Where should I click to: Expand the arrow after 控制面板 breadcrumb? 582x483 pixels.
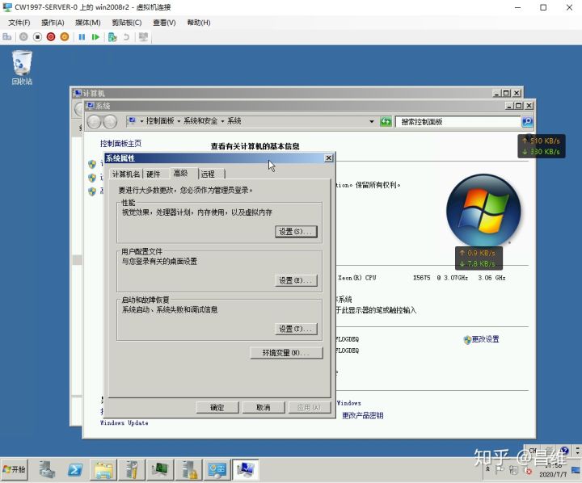coord(179,121)
